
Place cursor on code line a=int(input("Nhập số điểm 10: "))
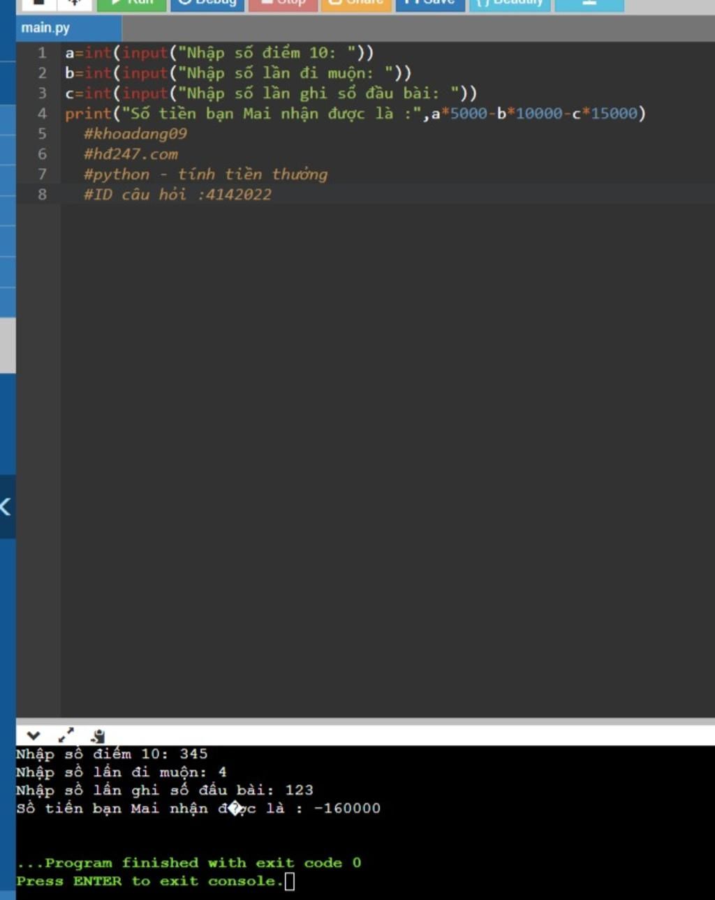[220, 53]
